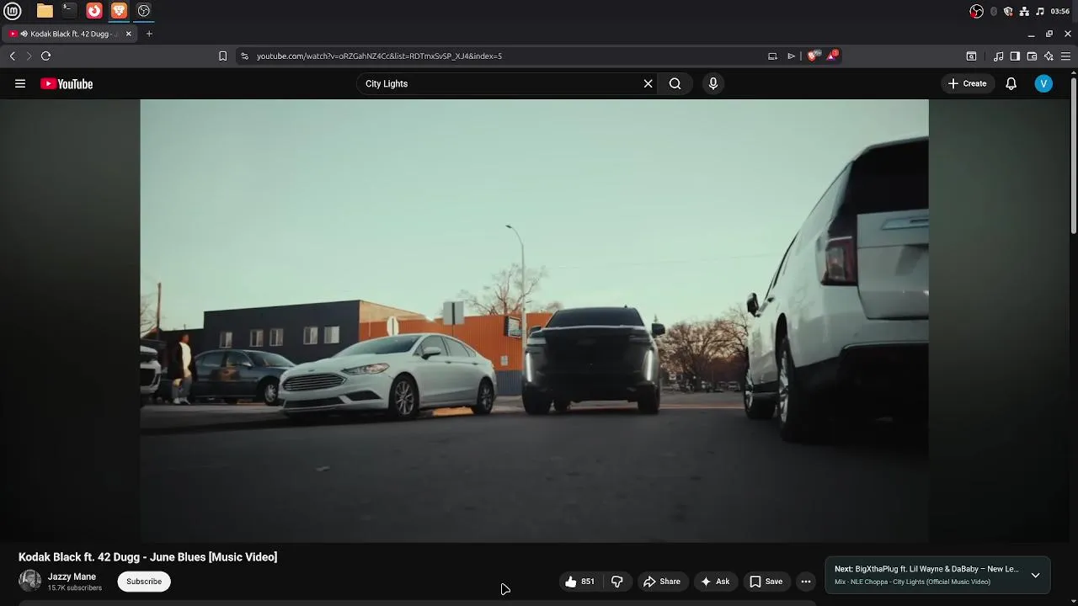Switch to OBS Studio in taskbar
Screen dimensions: 1078x606
tap(144, 11)
